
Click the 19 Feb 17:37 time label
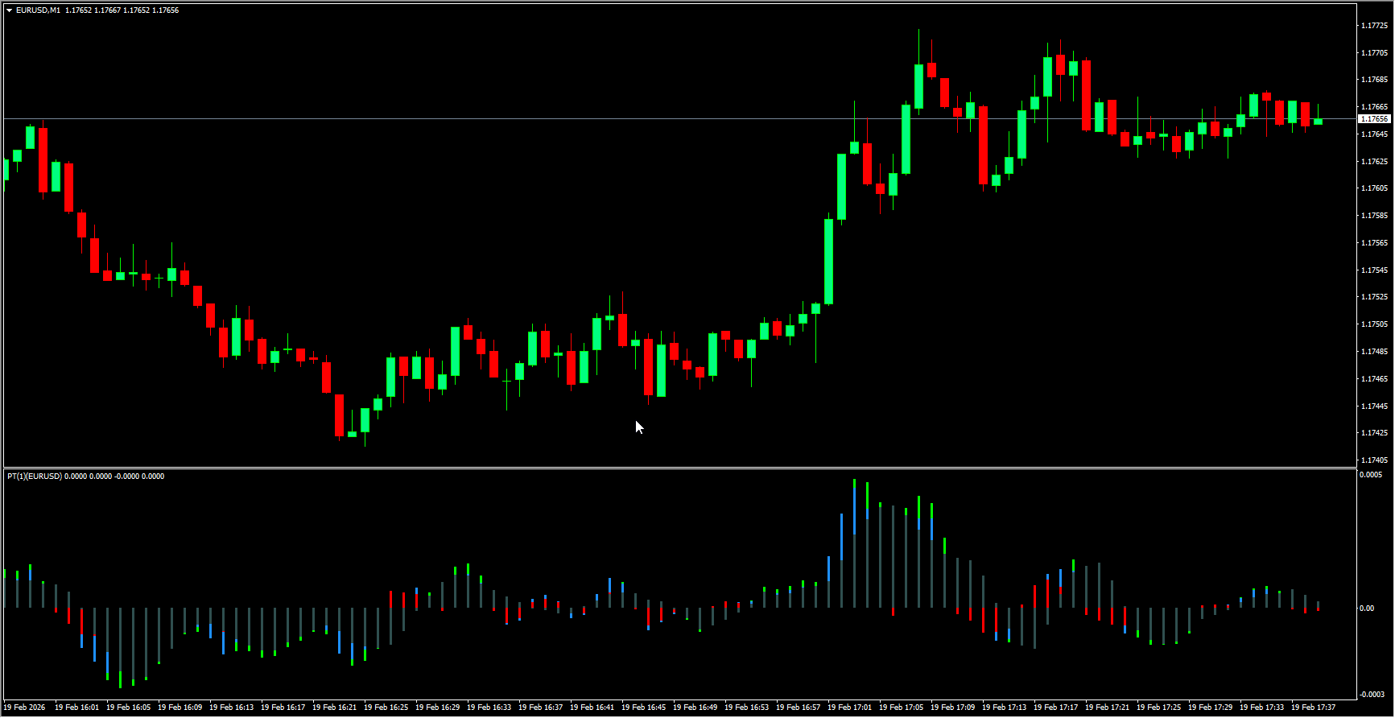point(1314,708)
